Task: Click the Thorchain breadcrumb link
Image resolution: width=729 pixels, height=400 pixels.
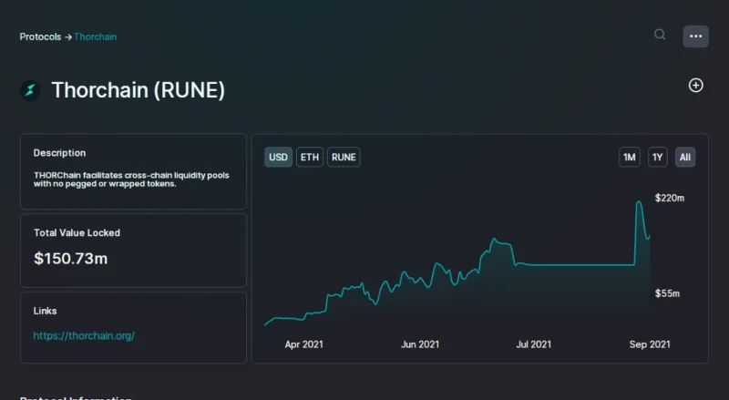Action: coord(96,36)
